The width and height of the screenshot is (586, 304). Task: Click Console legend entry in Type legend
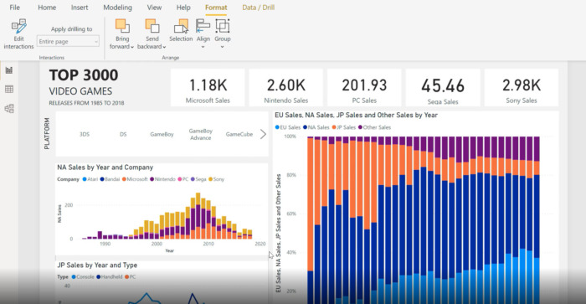83,277
